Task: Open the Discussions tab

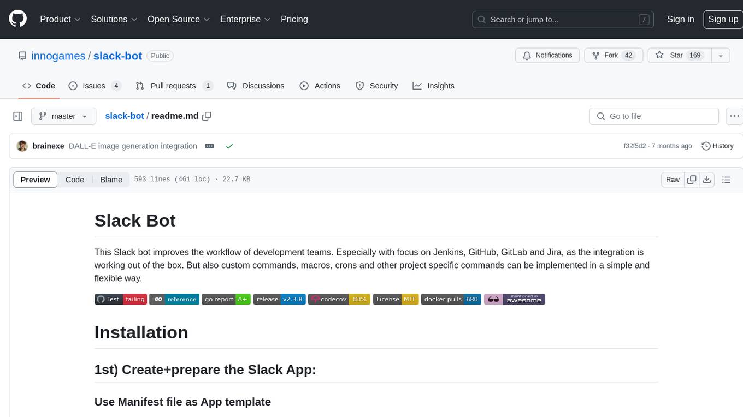Action: click(x=256, y=86)
